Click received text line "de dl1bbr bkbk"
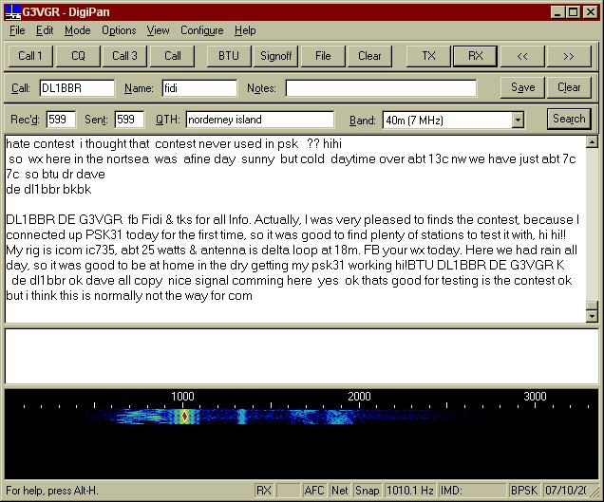Viewport: 604px width, 502px height. 49,190
